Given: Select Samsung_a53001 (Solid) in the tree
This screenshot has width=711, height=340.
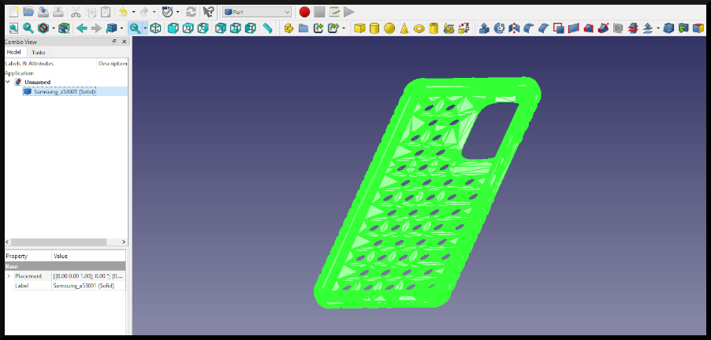Looking at the screenshot, I should [65, 91].
